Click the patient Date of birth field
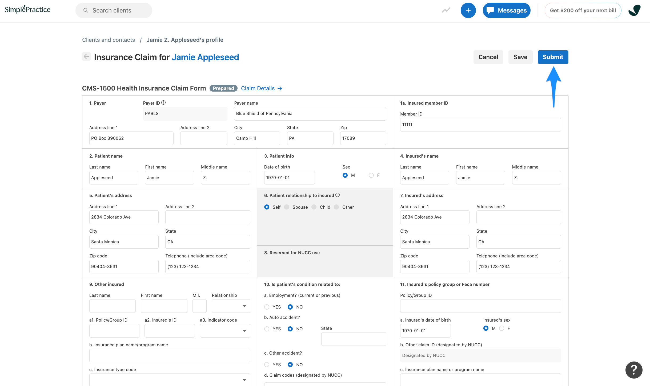The image size is (650, 386). [x=289, y=178]
